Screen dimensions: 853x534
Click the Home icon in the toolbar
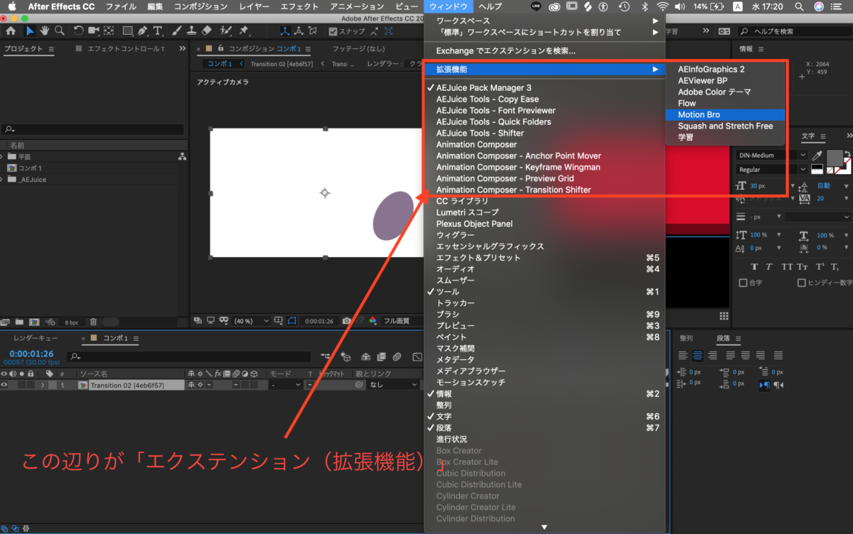click(10, 31)
